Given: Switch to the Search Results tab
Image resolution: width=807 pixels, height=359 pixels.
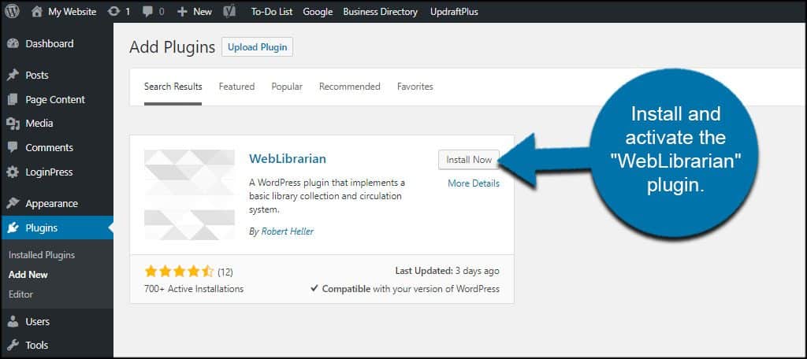Looking at the screenshot, I should pyautogui.click(x=173, y=87).
